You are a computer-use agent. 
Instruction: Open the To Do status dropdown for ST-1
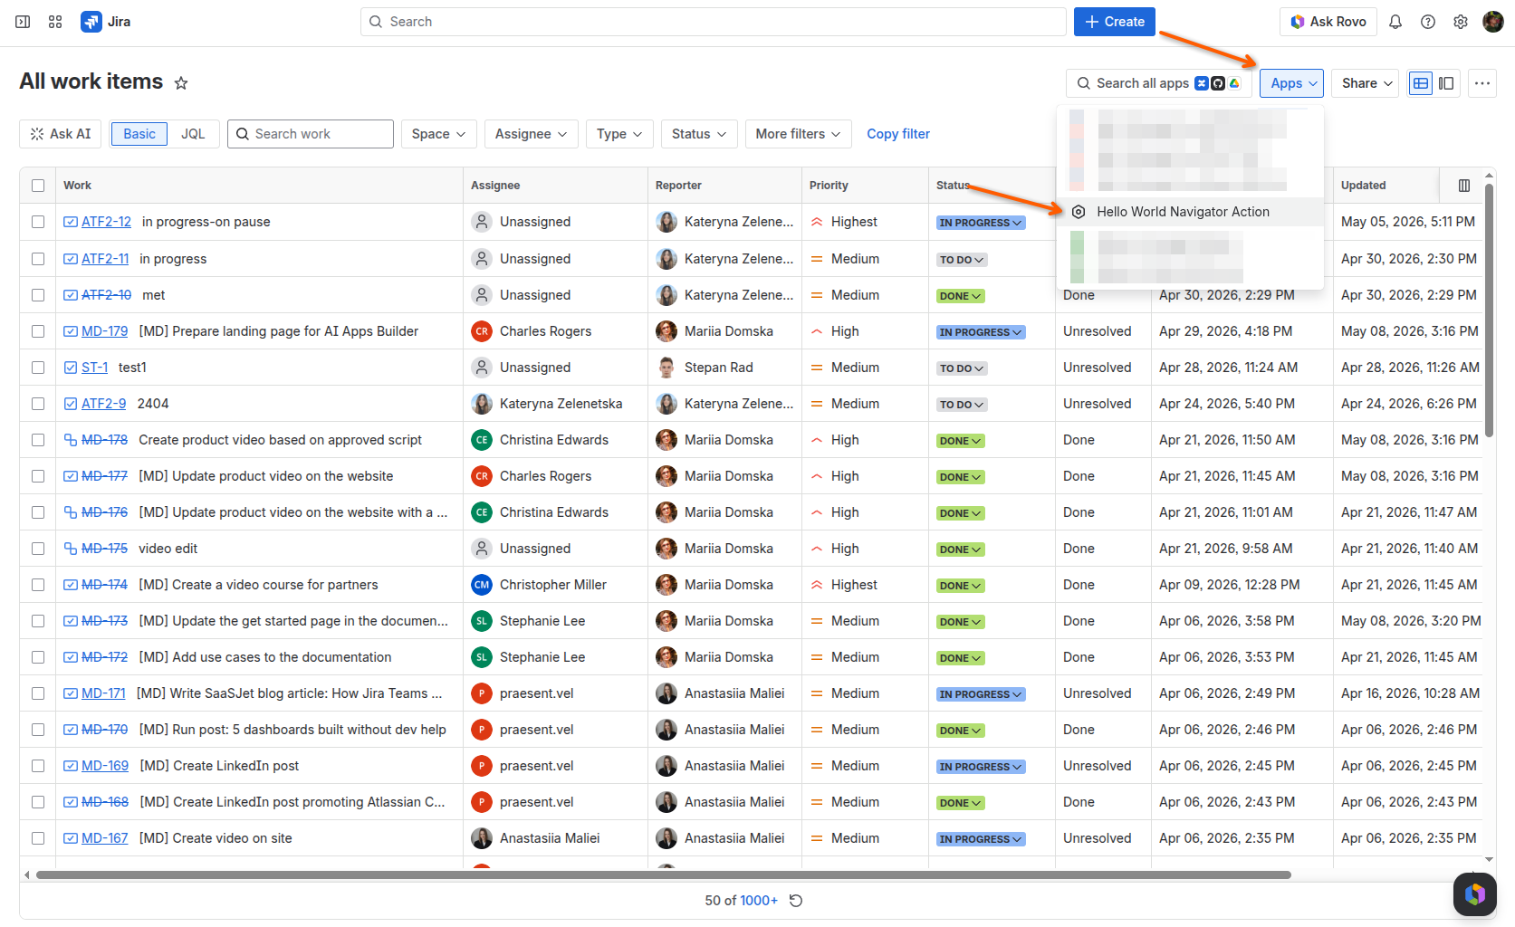click(962, 368)
